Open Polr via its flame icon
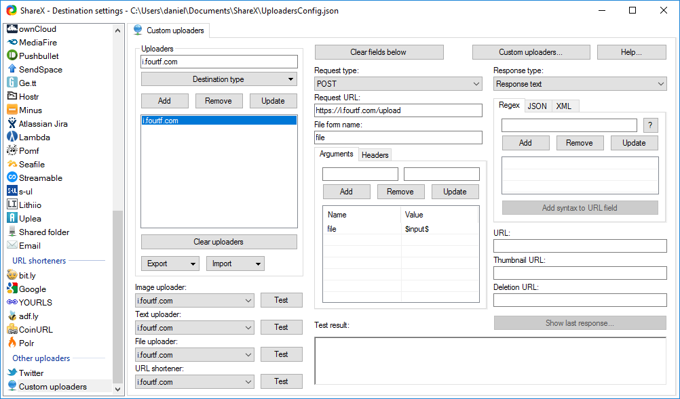The height and width of the screenshot is (399, 680). click(12, 343)
